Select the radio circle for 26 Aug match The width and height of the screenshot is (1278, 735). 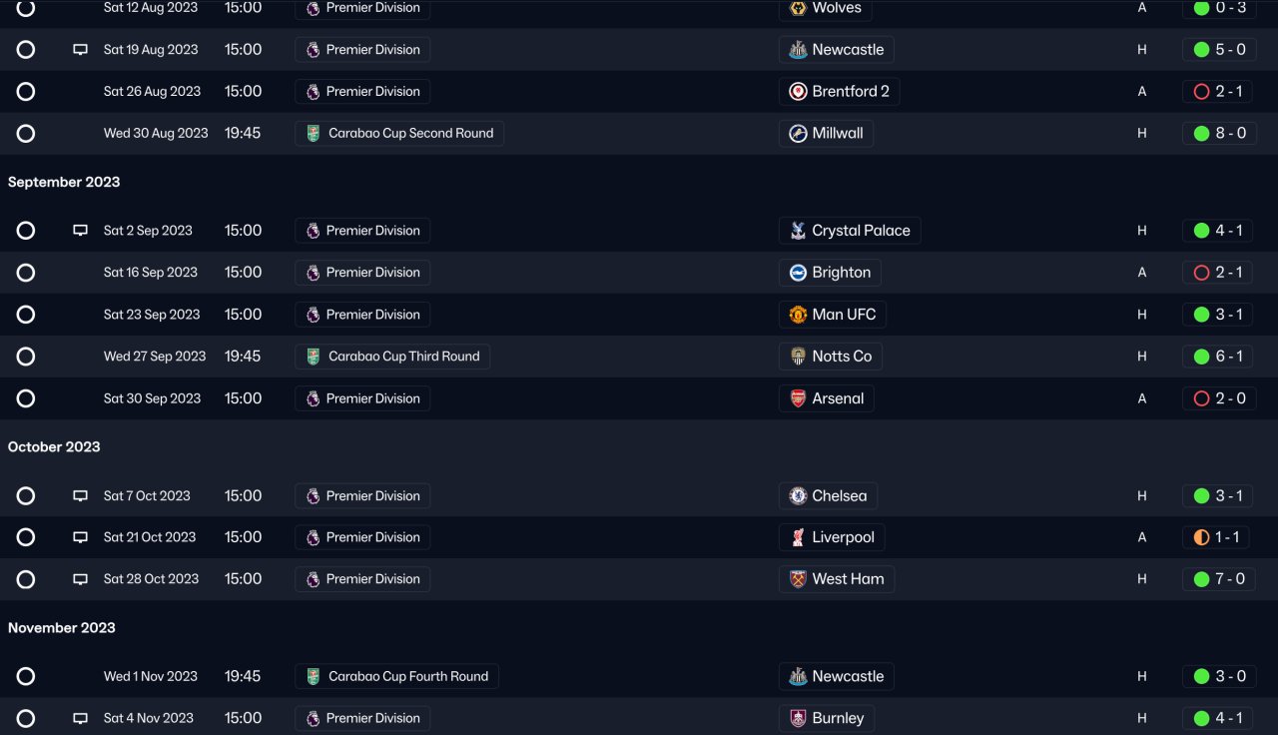tap(26, 92)
